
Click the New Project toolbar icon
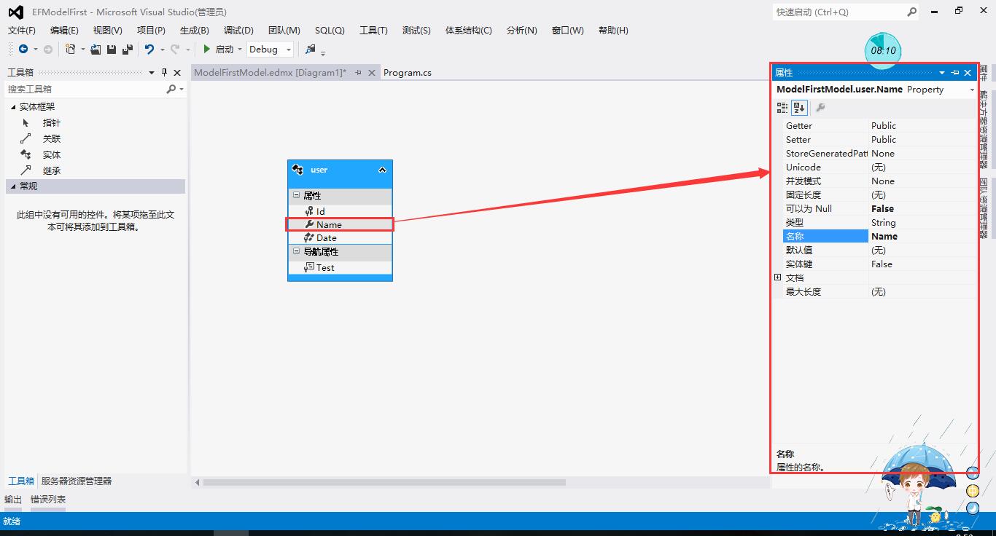(70, 49)
